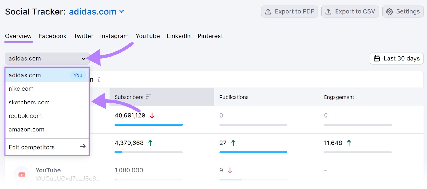Click the Subscribers sort icon

point(148,97)
